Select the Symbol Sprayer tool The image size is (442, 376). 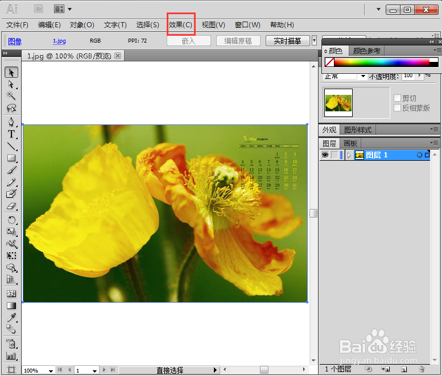(11, 344)
